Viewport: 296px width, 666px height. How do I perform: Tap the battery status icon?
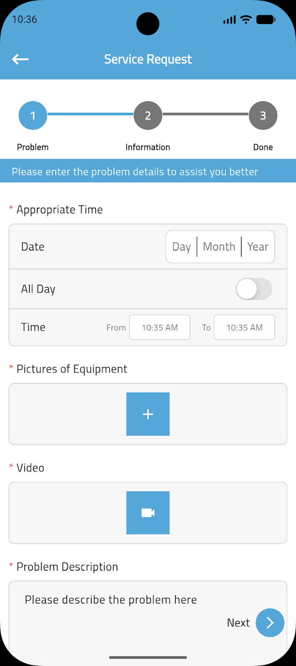tap(266, 19)
